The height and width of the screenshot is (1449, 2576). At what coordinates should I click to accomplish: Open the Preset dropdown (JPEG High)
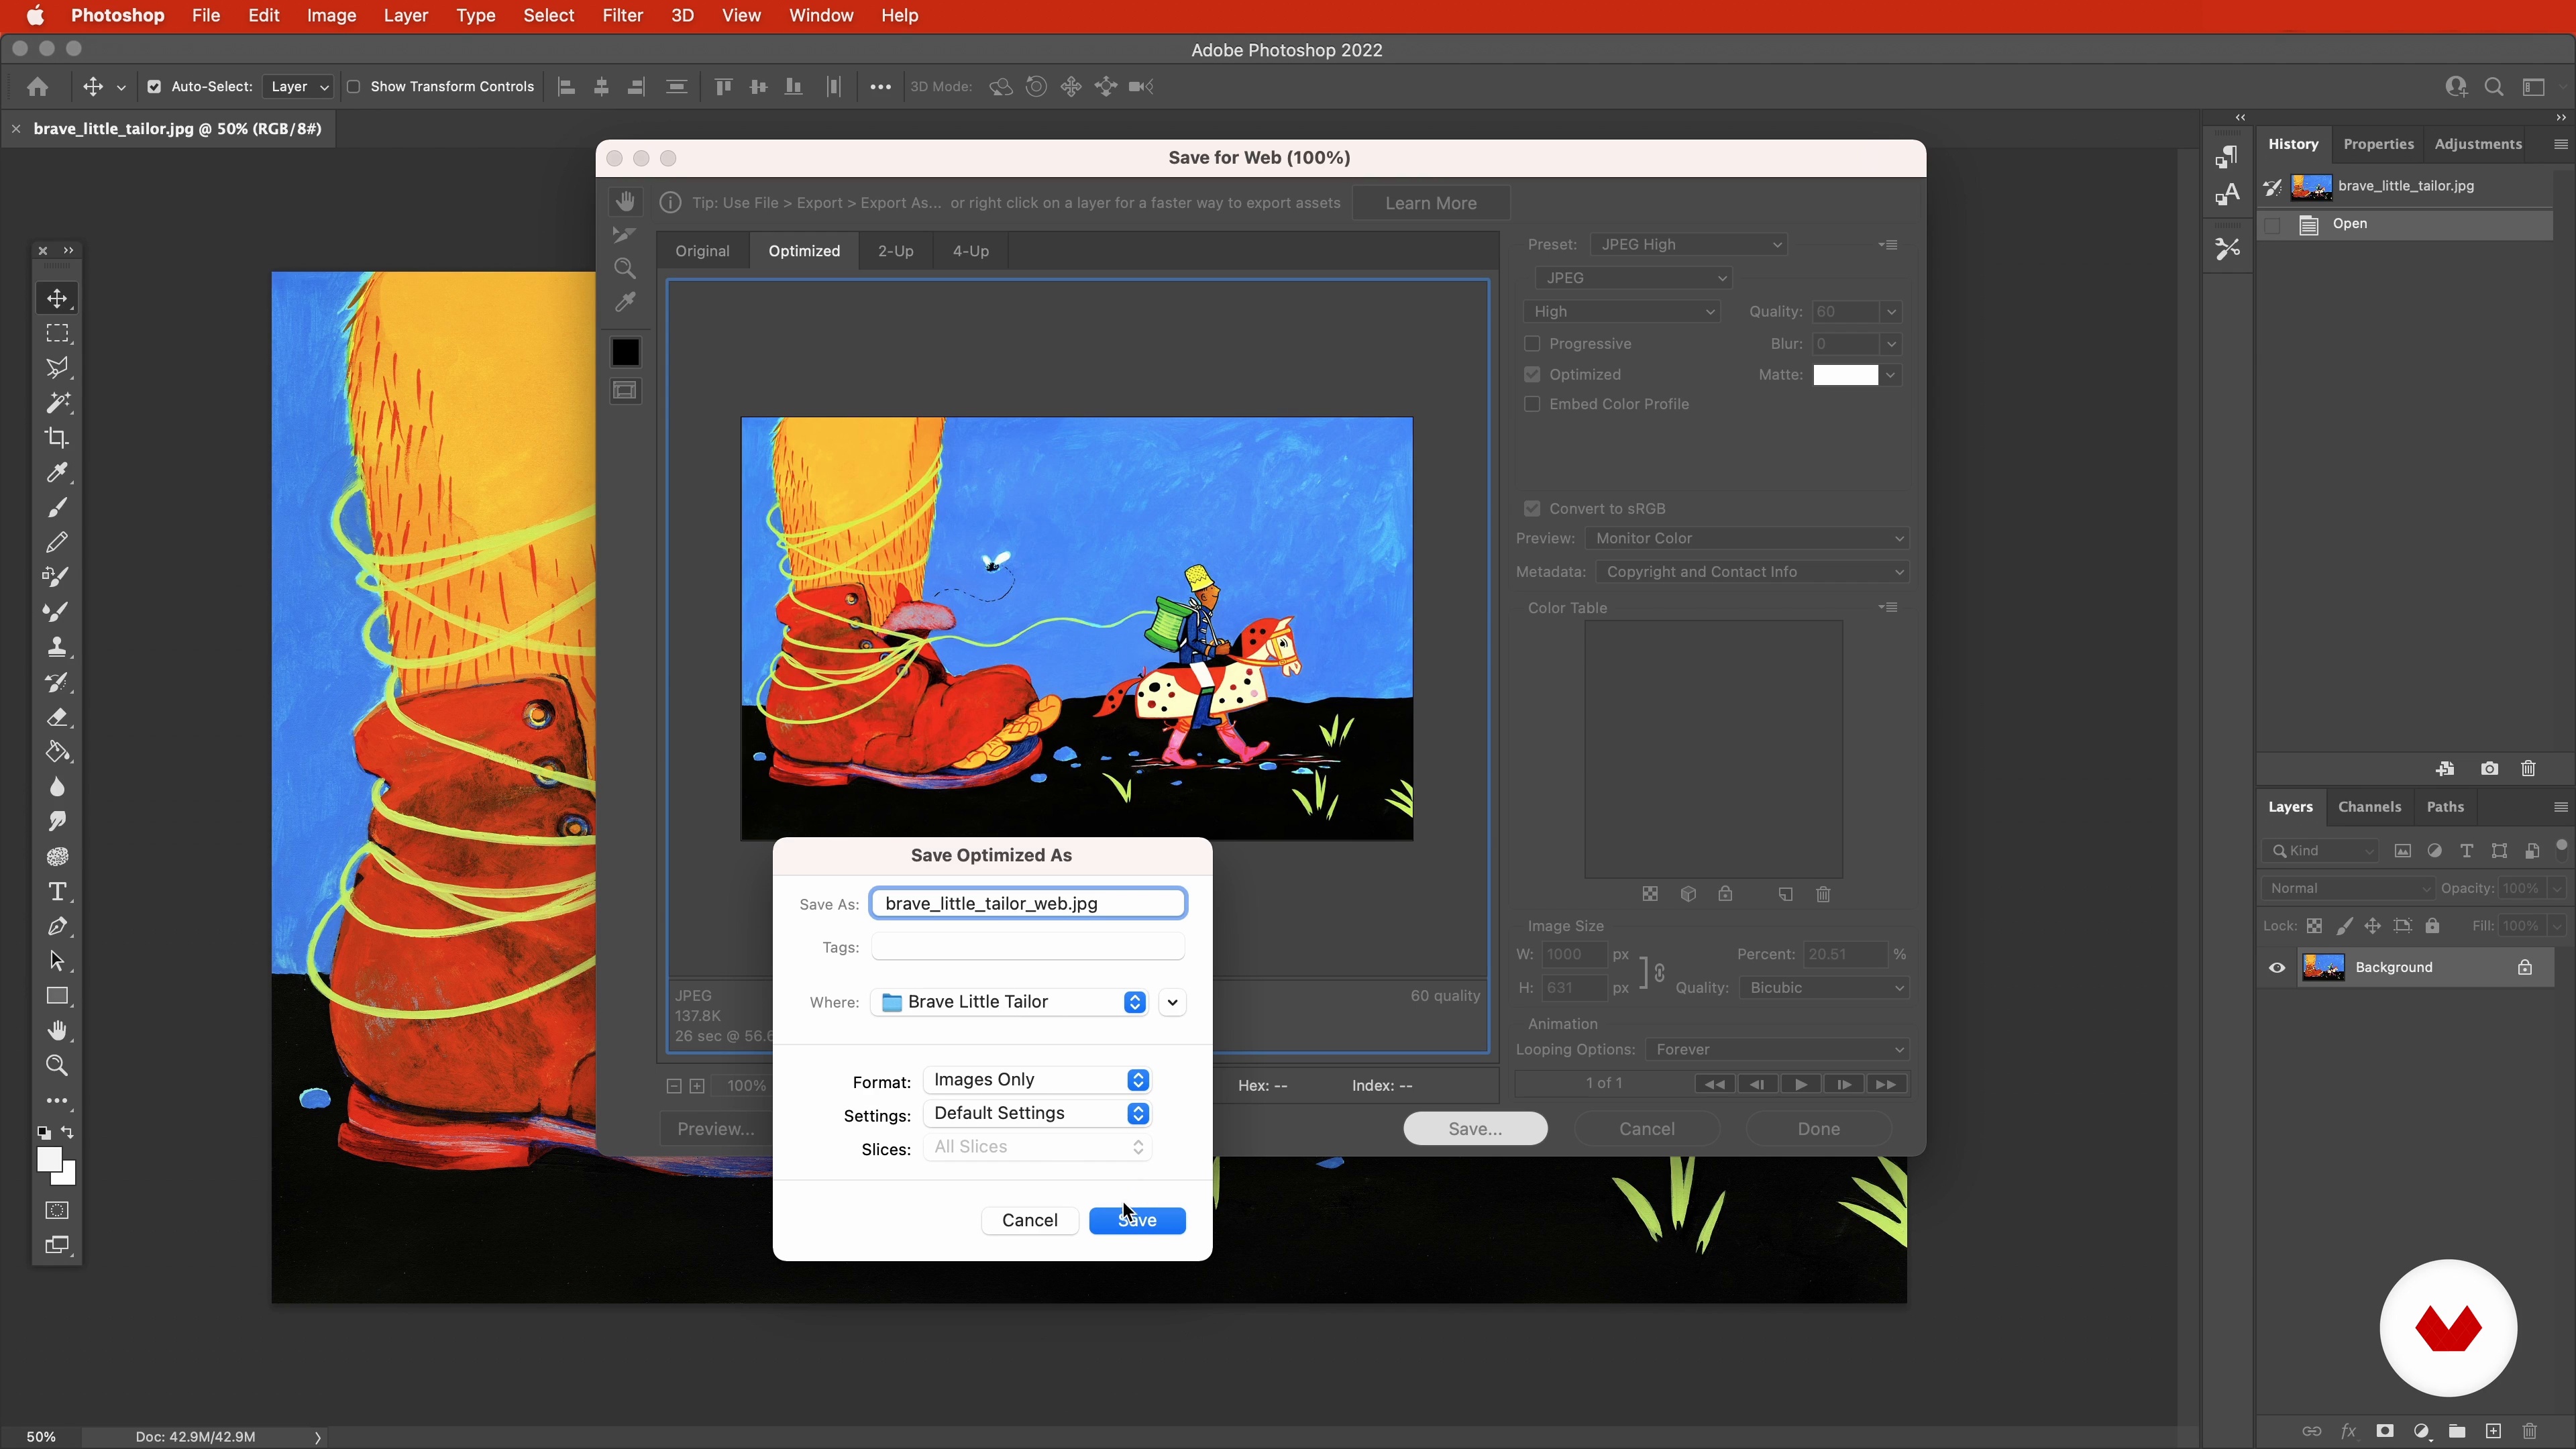(1688, 245)
